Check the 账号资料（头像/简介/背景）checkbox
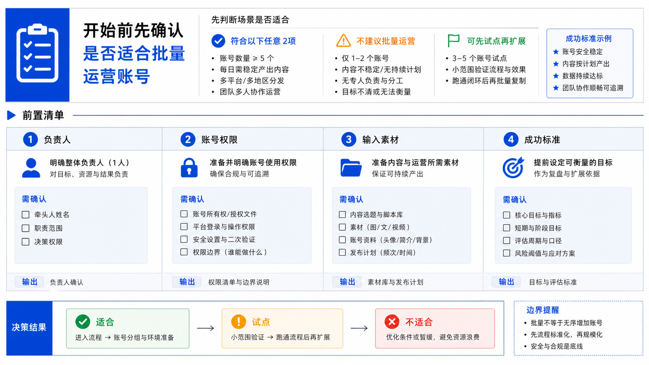The width and height of the screenshot is (649, 365). [342, 240]
